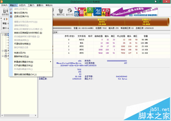Screen dimensions: 171x121
Task: Close the open 硬盘(D) menu
Action: pyautogui.click(x=13, y=5)
